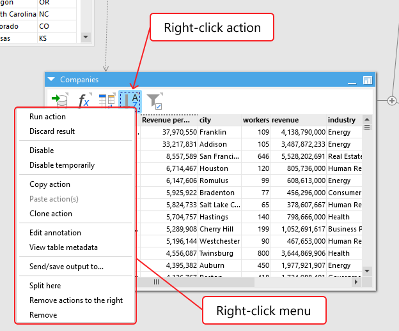
Task: Click the filter funnel action icon
Action: 155,101
